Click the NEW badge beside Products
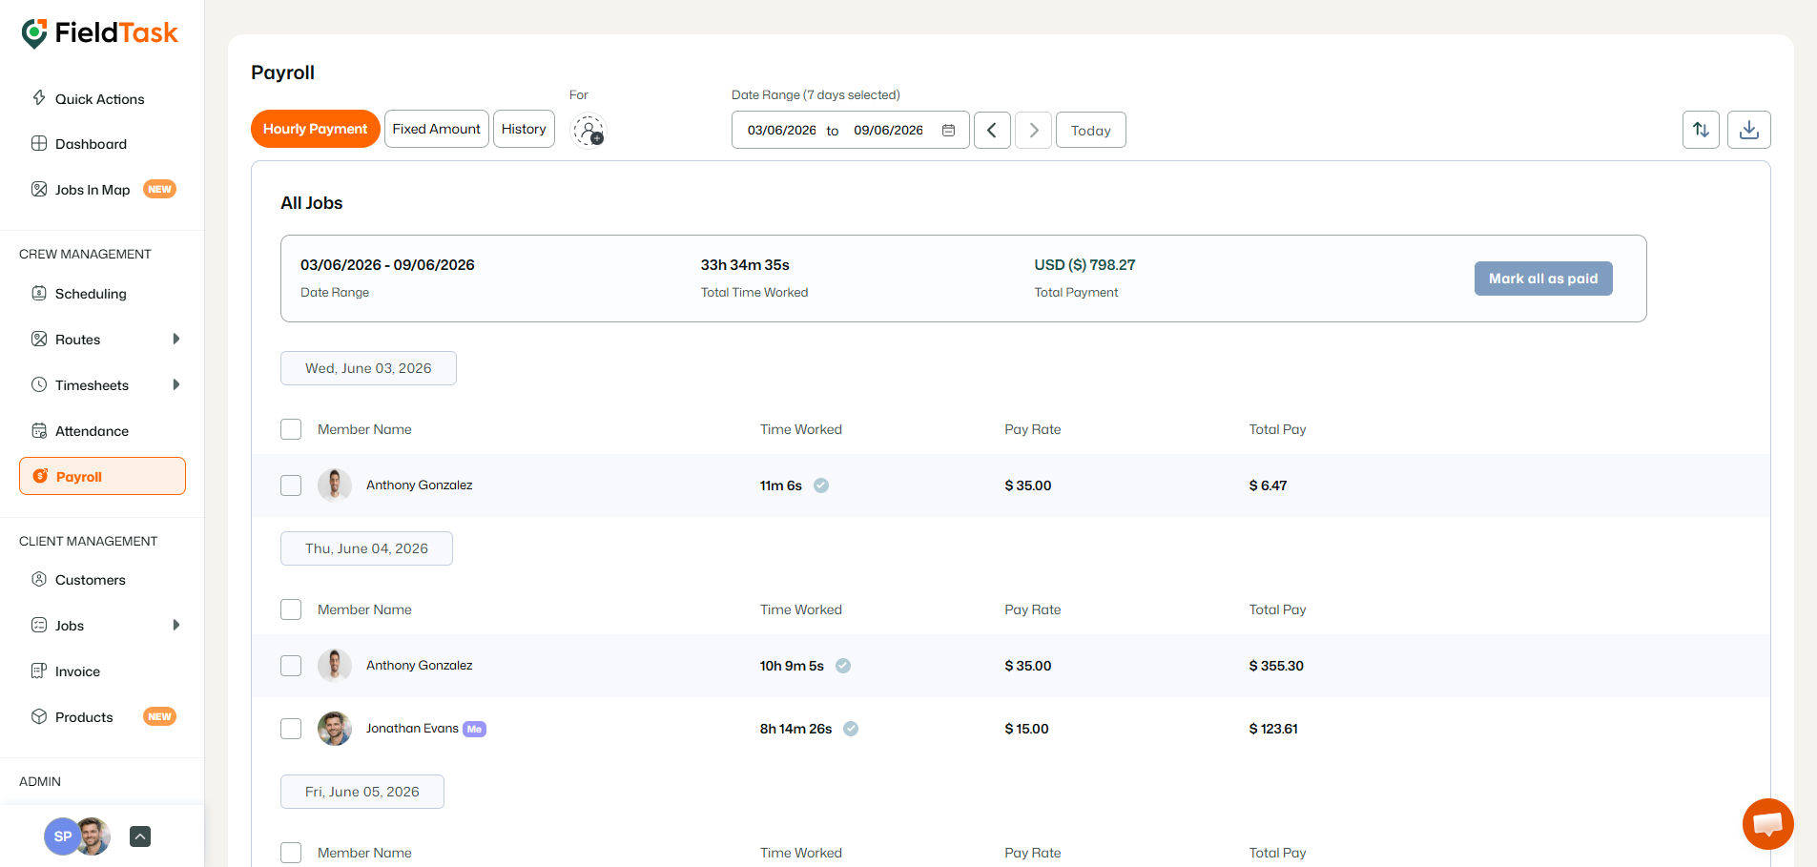1817x867 pixels. (x=159, y=716)
